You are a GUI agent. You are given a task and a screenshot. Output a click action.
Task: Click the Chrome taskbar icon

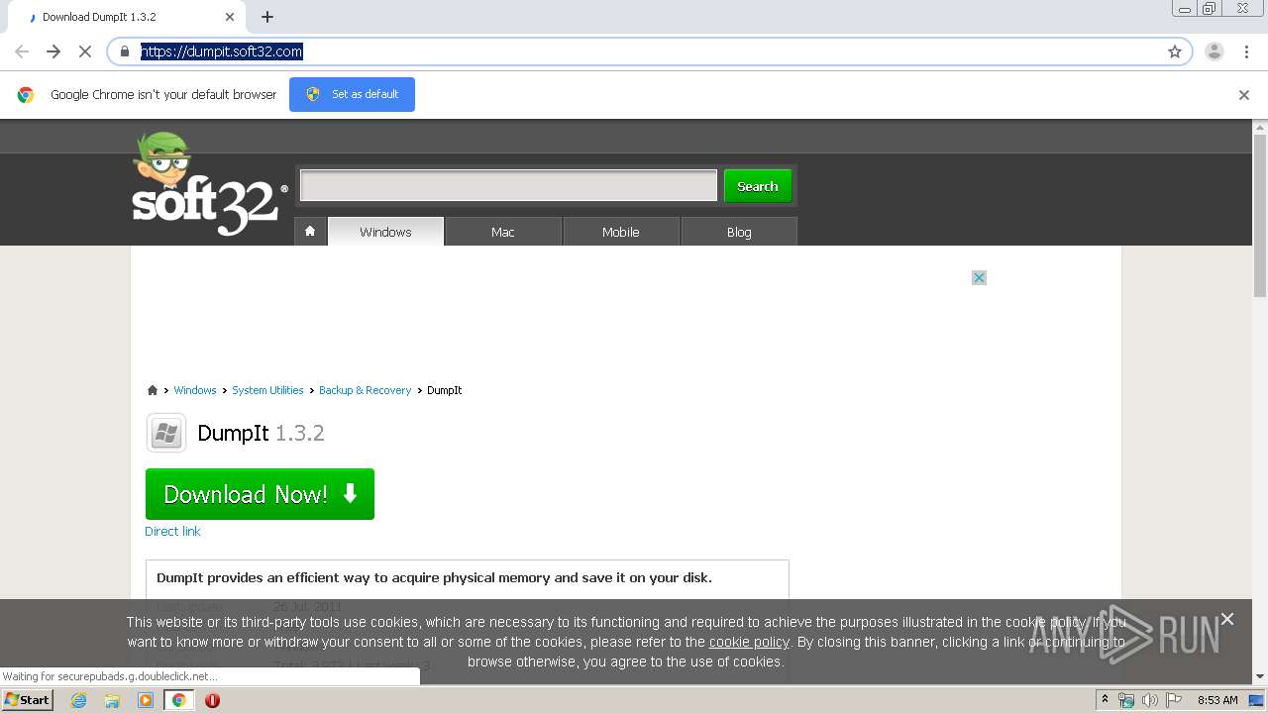[178, 700]
